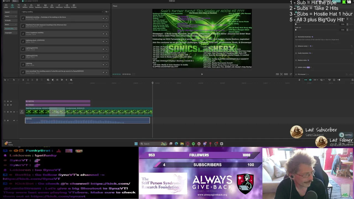Click the Ratio button in Player
This screenshot has width=354, height=199.
[286, 74]
